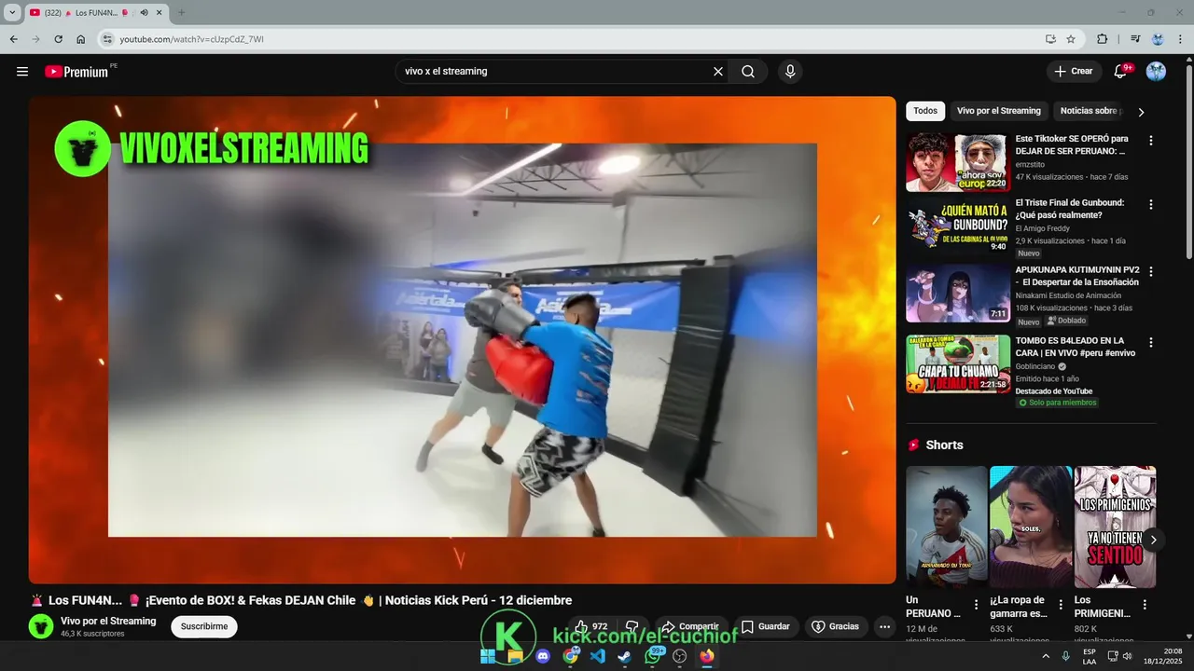
Task: Go to YouTube Premium home logo
Action: (76, 72)
